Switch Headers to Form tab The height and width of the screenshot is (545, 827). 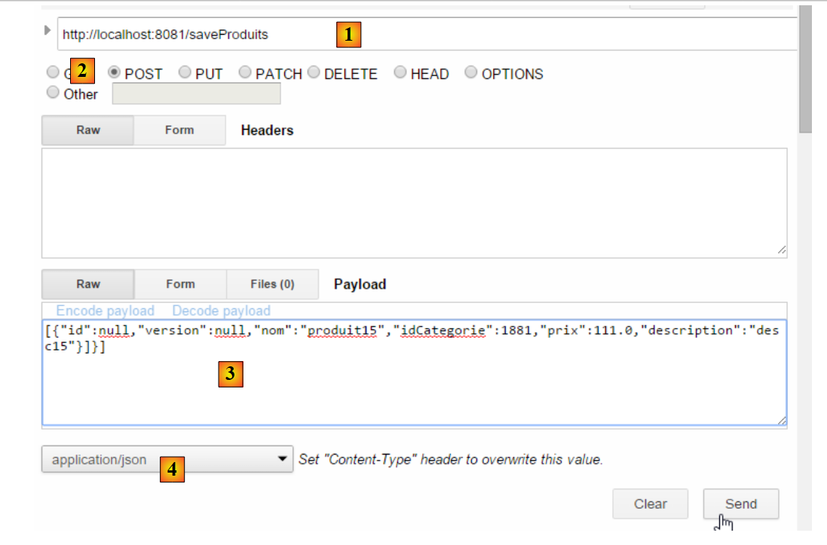click(x=179, y=130)
